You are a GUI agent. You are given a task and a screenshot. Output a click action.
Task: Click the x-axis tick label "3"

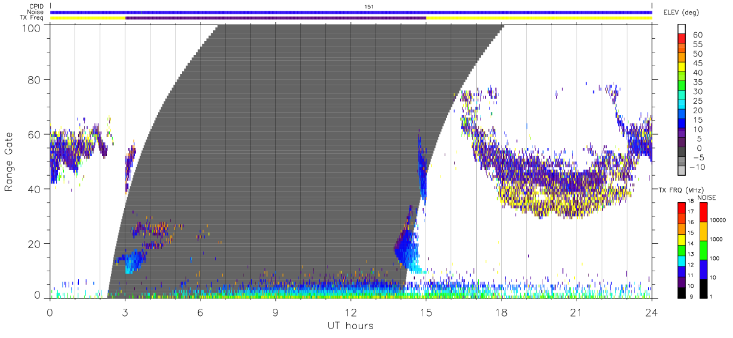[125, 312]
